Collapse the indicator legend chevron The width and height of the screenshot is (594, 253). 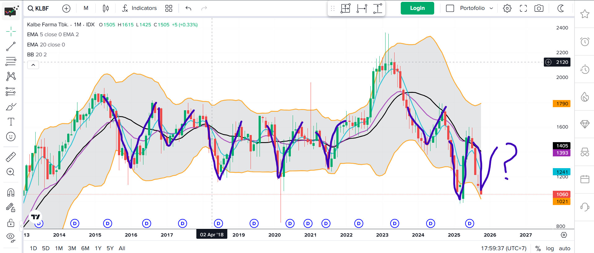click(x=33, y=65)
